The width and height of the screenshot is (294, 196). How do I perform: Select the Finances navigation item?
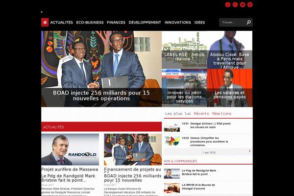(116, 23)
